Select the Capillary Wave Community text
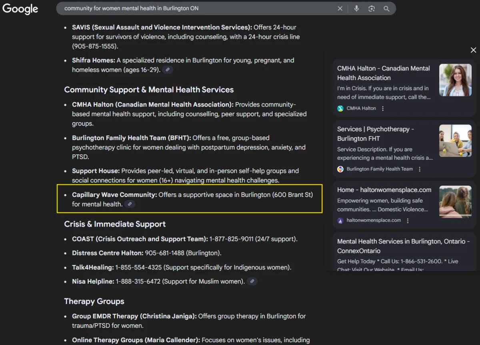The height and width of the screenshot is (345, 480). pyautogui.click(x=114, y=195)
